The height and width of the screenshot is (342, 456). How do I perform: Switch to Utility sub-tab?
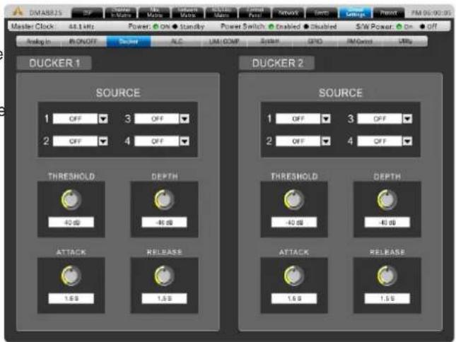405,42
